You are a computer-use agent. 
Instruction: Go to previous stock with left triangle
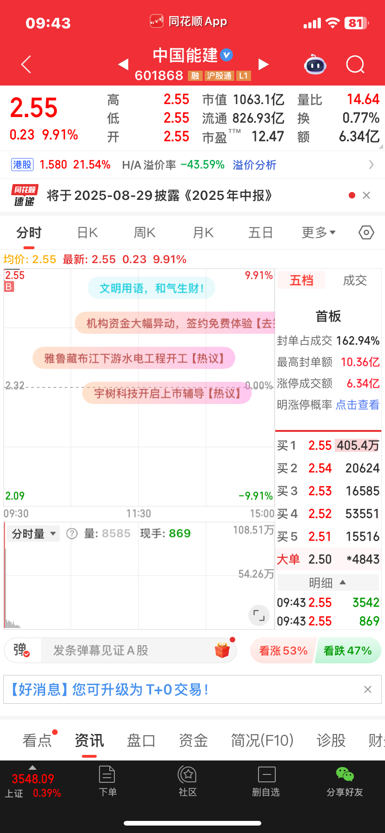click(x=123, y=64)
